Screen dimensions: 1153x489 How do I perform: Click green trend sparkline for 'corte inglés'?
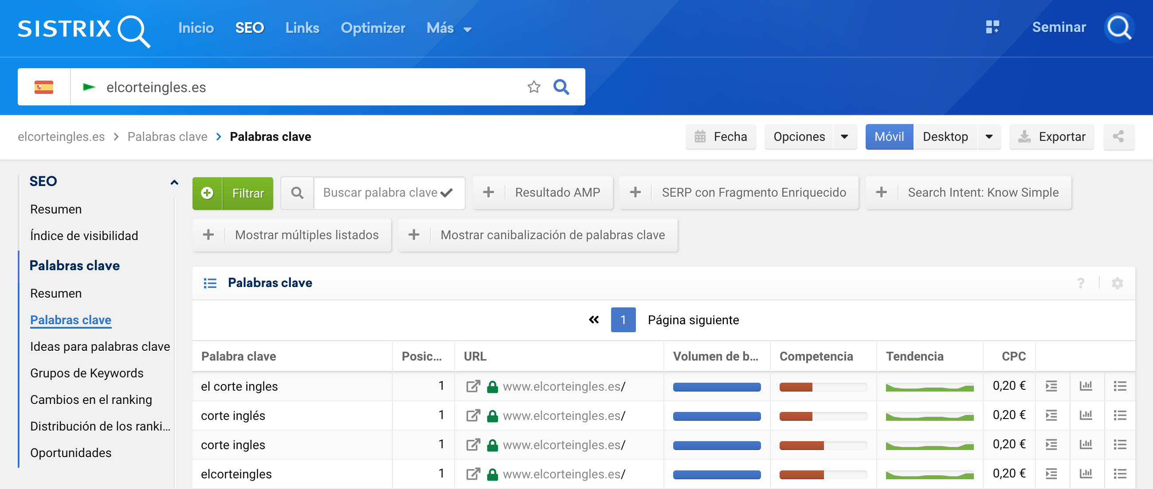coord(929,416)
